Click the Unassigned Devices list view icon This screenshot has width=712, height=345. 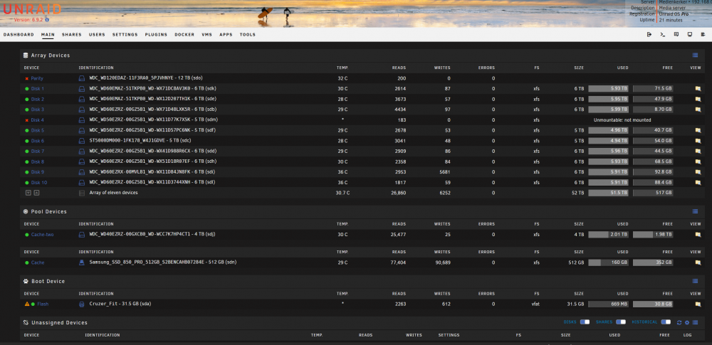coord(695,322)
